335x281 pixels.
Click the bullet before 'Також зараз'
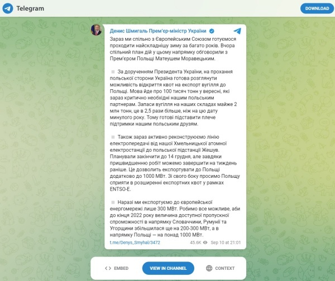pyautogui.click(x=113, y=137)
